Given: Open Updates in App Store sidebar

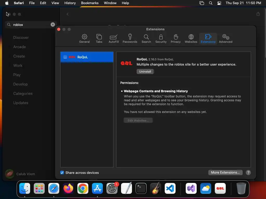Looking at the screenshot, I should (x=21, y=103).
